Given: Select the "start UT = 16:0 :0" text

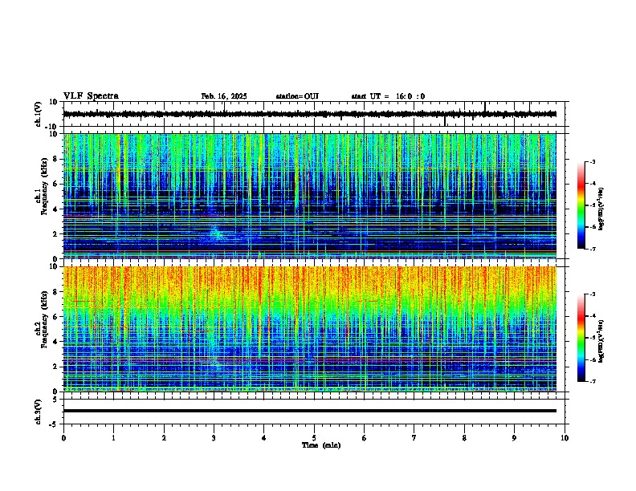Looking at the screenshot, I should coord(388,96).
